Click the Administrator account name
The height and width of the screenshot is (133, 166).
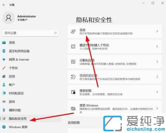point(27,16)
